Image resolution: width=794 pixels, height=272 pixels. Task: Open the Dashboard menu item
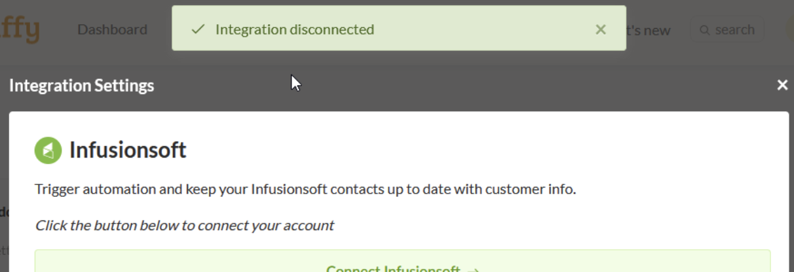click(x=112, y=29)
